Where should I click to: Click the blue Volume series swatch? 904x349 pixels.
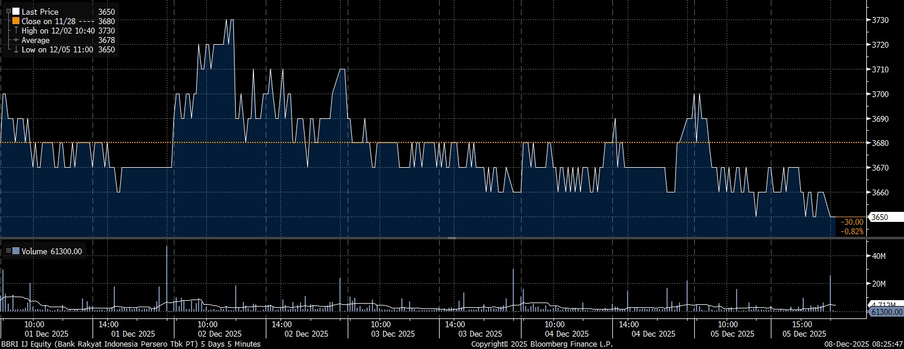tap(16, 251)
